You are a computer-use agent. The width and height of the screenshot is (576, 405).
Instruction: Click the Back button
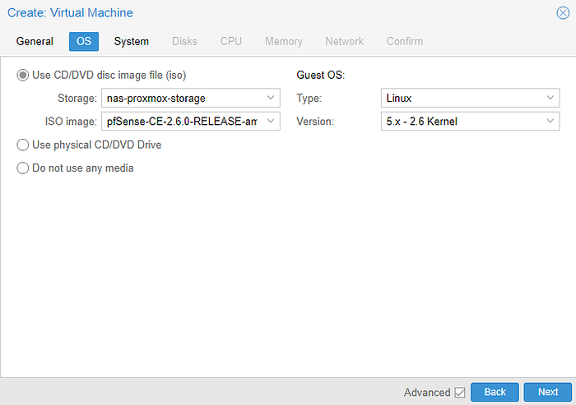pyautogui.click(x=495, y=392)
